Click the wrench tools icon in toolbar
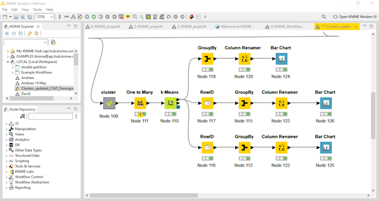Image resolution: width=379 pixels, height=201 pixels. point(191,17)
